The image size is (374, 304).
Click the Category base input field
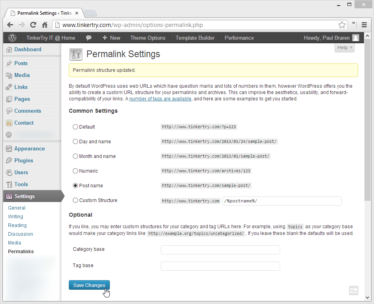[220, 250]
